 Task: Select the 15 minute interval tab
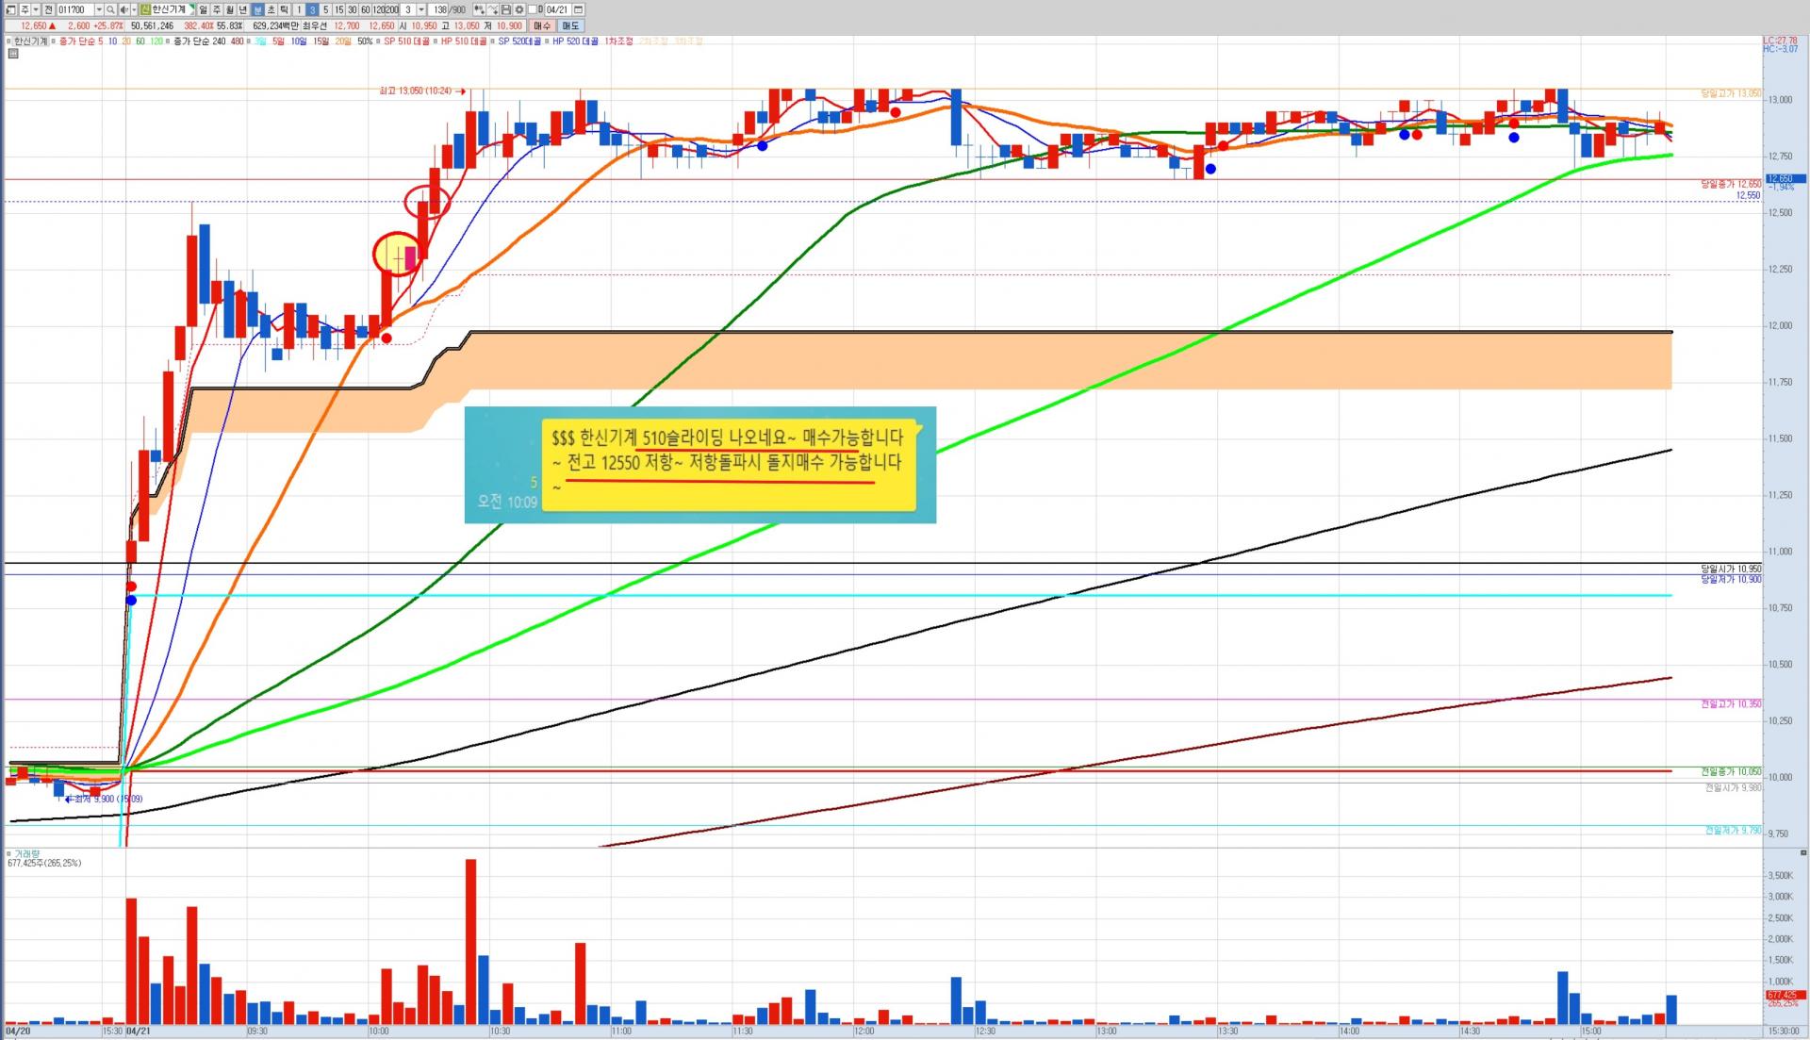338,9
